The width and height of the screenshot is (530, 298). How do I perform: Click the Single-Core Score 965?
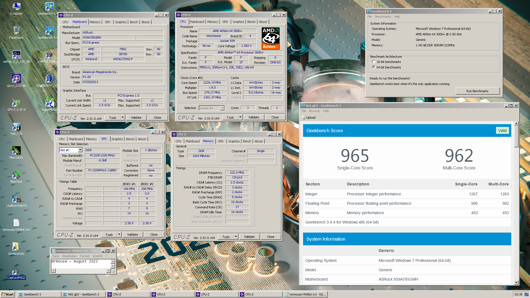[x=355, y=156]
